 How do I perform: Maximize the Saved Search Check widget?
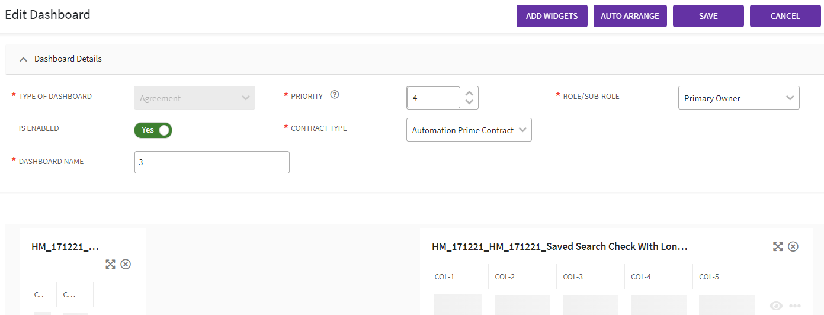click(778, 246)
